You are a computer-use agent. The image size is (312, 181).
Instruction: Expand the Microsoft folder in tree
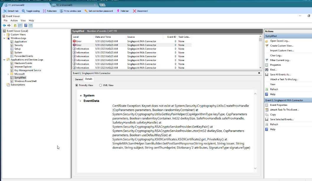coord(8,74)
